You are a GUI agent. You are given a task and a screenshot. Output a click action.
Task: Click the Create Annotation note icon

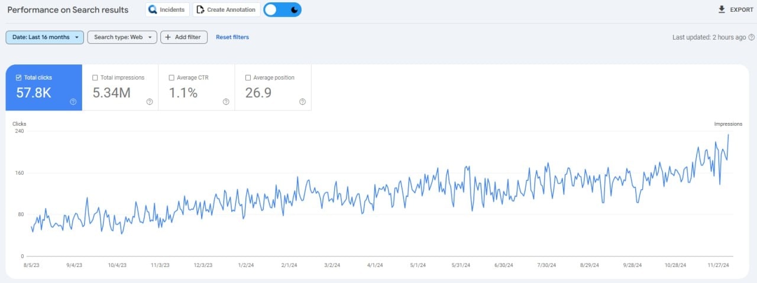pyautogui.click(x=200, y=10)
